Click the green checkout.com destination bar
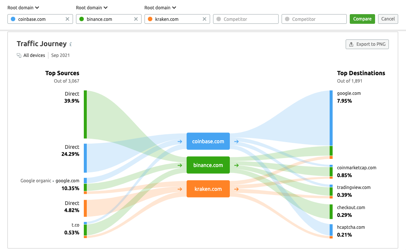Viewport: 406px width, 250px height. coord(331,212)
